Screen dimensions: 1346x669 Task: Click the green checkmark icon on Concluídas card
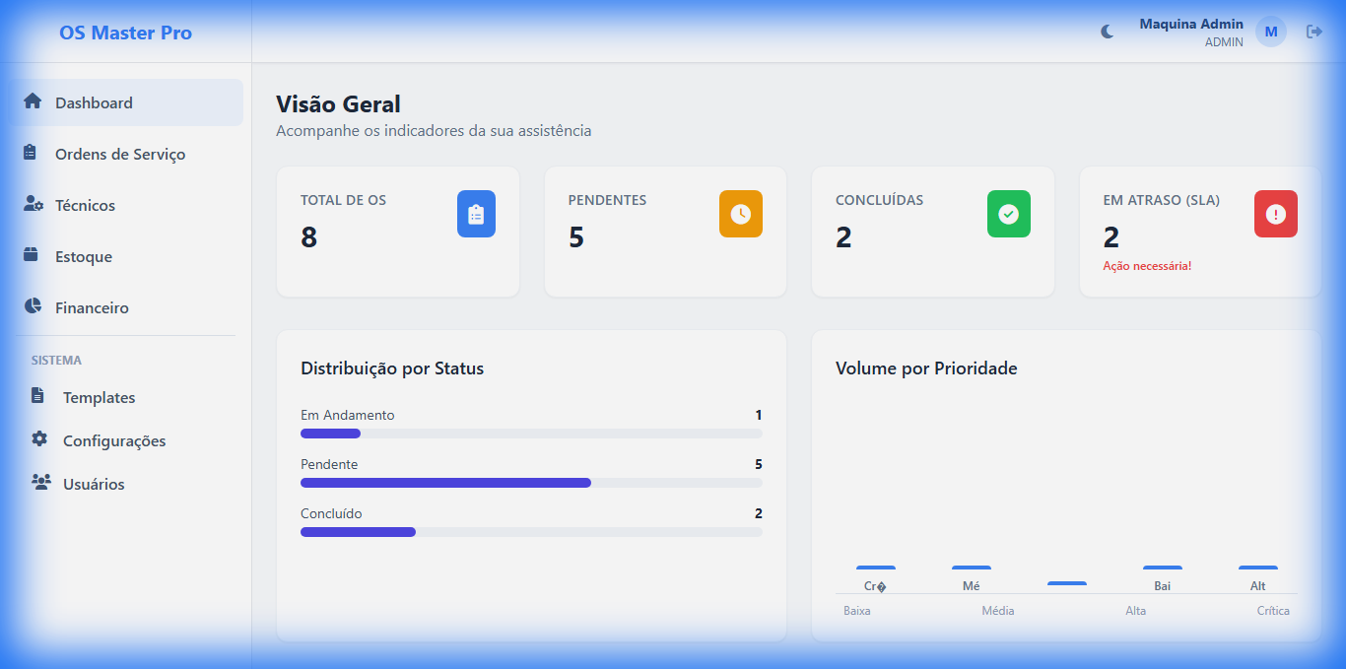(1008, 214)
